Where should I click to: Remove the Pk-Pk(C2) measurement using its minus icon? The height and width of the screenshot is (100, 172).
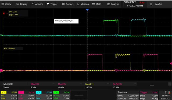click(135, 84)
